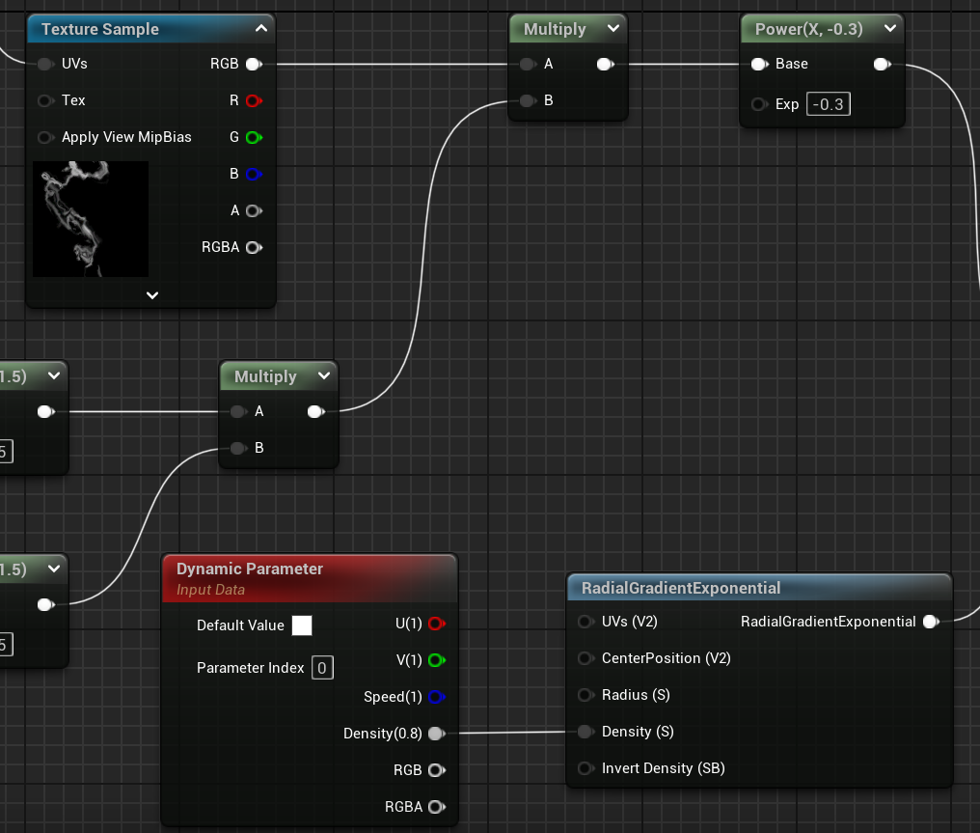Click the Speed(1) pin on Dynamic Parameter
This screenshot has height=833, width=980.
pyautogui.click(x=435, y=697)
